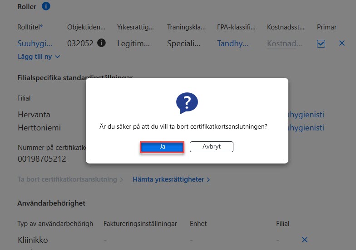
Task: Confirm removal with the Ja button
Action: [162, 147]
